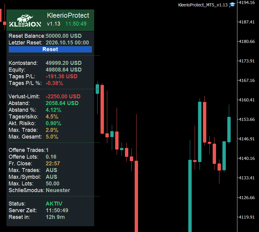
Task: Click the green AKTIV status
Action: pyautogui.click(x=54, y=204)
